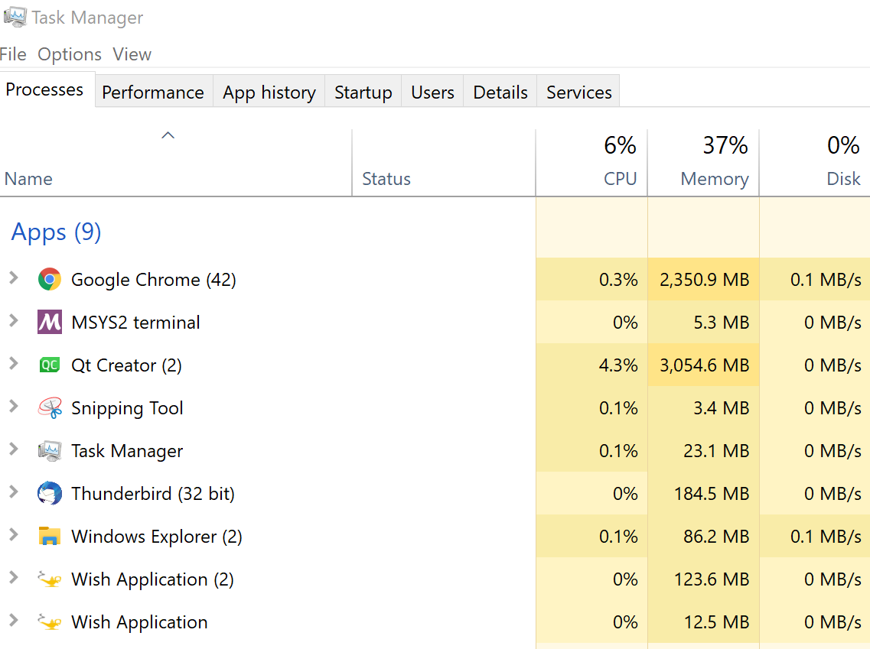The height and width of the screenshot is (649, 870).
Task: Expand the Qt Creator (2) process group
Action: (x=14, y=364)
